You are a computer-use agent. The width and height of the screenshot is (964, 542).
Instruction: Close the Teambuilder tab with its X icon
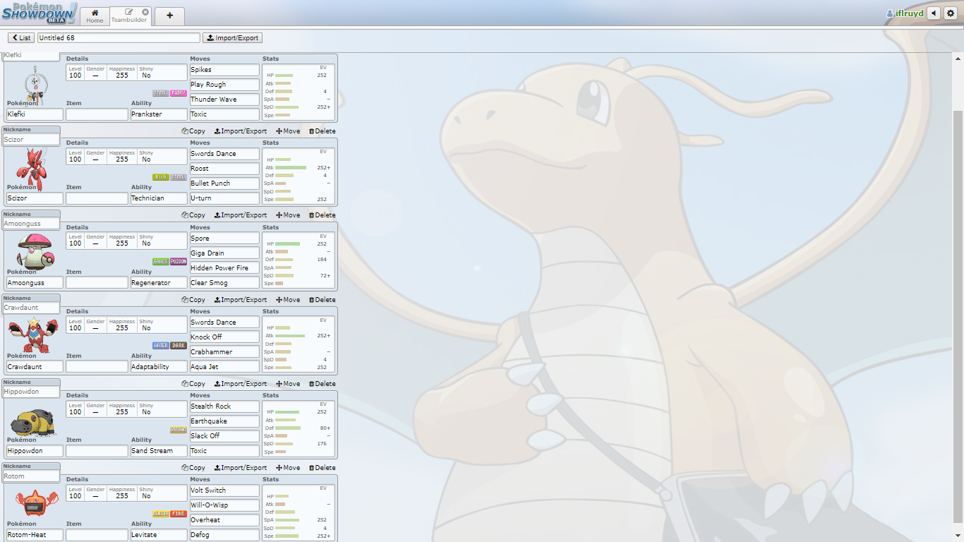click(145, 12)
